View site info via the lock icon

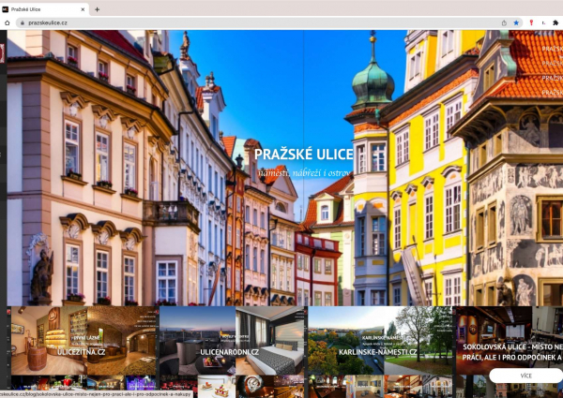click(x=22, y=22)
